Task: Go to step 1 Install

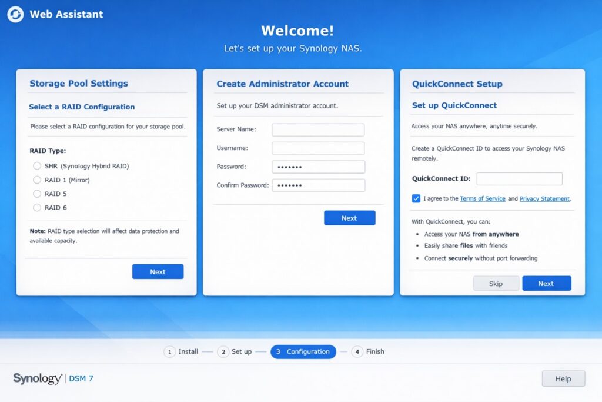Action: pyautogui.click(x=181, y=351)
